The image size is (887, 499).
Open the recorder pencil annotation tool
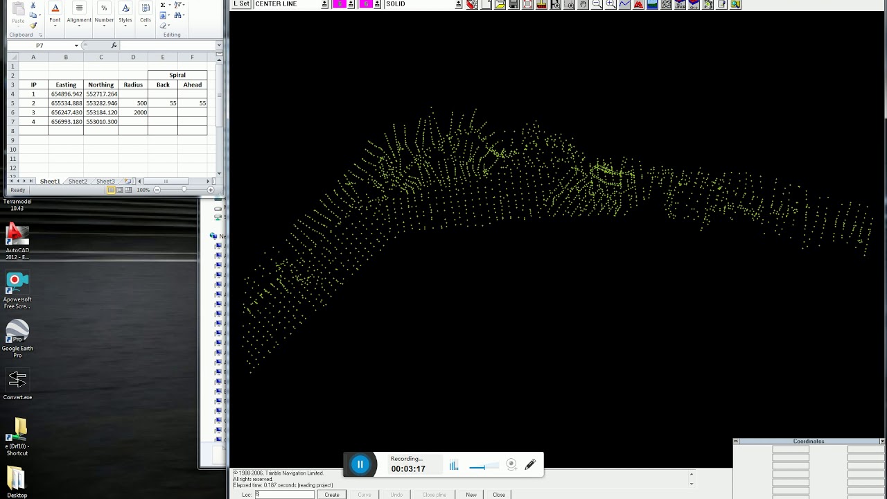click(530, 464)
